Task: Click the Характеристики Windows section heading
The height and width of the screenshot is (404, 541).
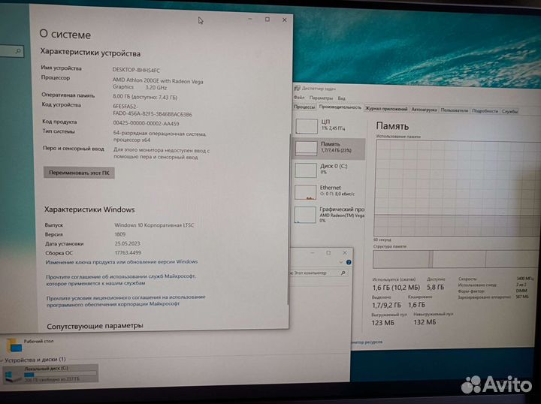Action: tap(89, 210)
